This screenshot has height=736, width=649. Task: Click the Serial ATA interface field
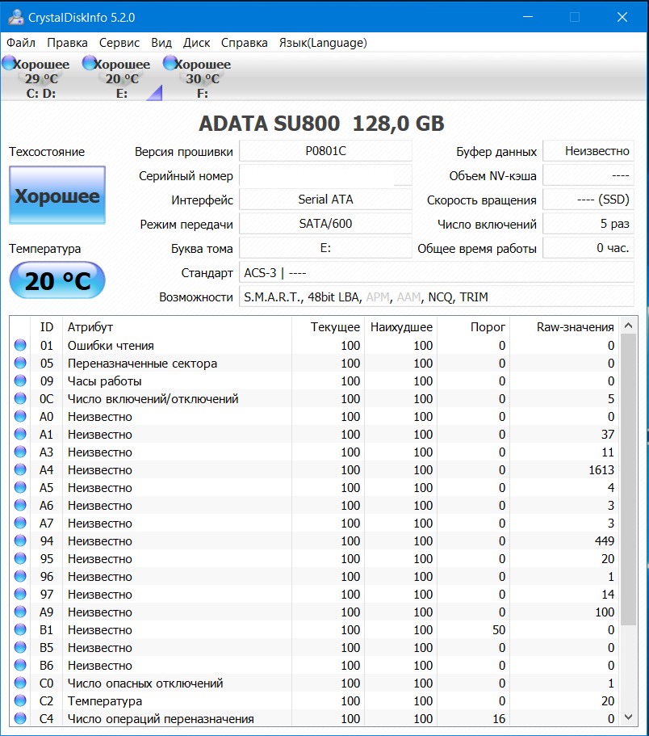pos(325,200)
